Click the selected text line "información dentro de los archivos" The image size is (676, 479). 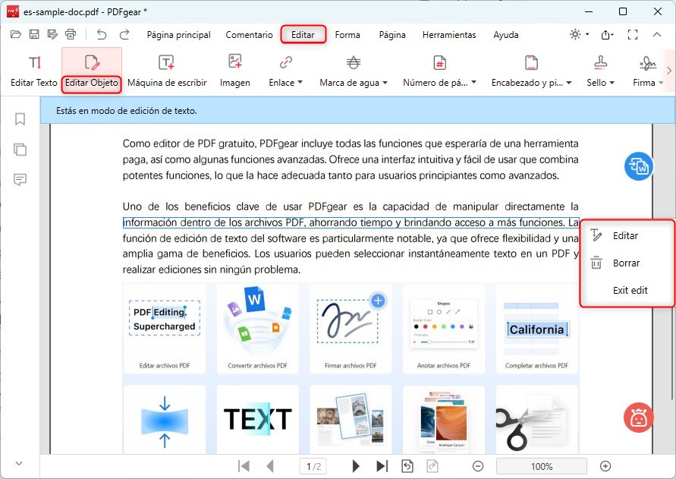(x=351, y=222)
